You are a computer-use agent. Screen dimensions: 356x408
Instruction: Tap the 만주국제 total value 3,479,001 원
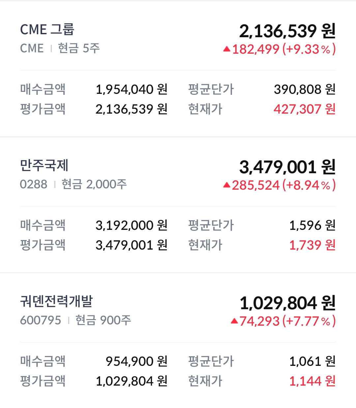(x=287, y=167)
